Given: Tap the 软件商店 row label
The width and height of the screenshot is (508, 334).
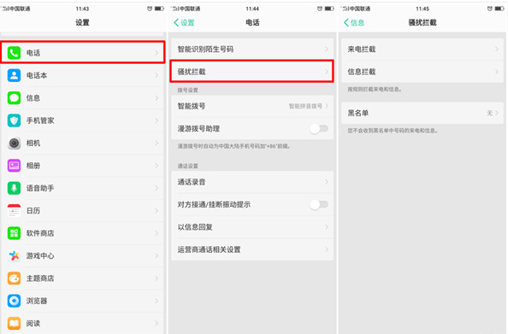Looking at the screenshot, I should click(40, 233).
